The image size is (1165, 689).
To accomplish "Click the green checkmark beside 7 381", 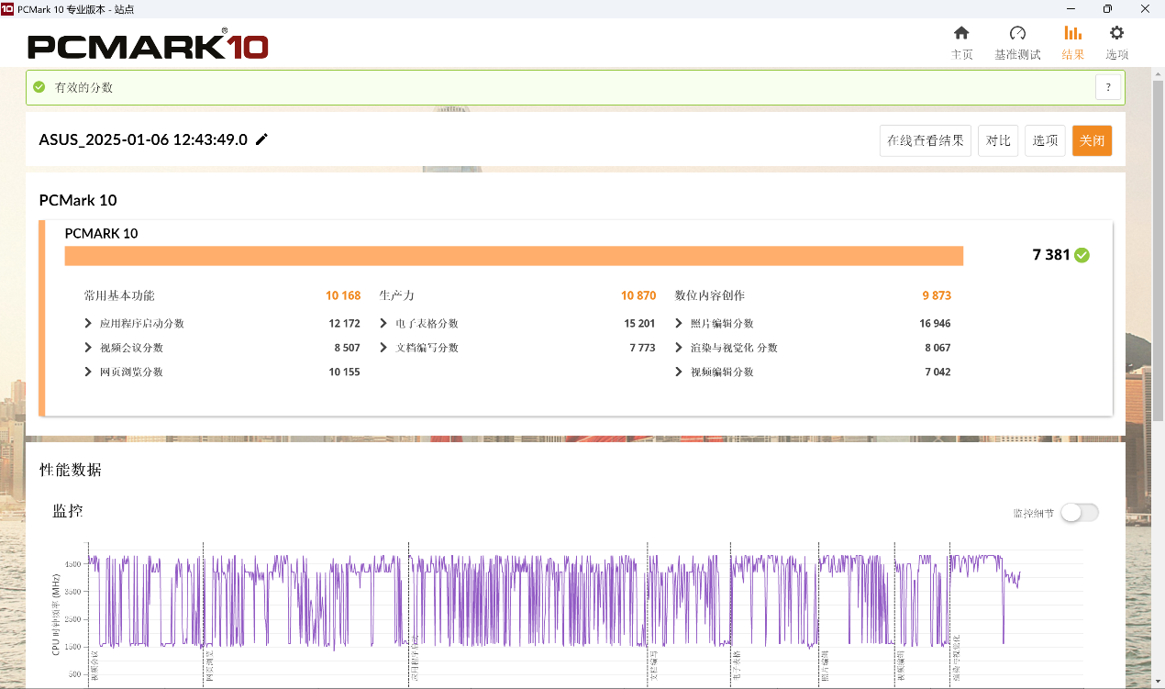I will (1082, 255).
